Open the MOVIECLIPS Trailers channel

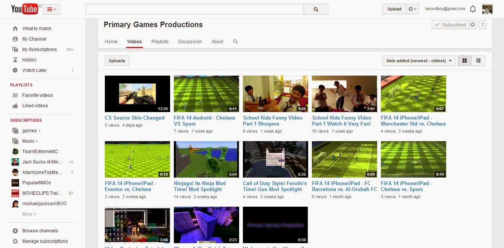pos(43,193)
